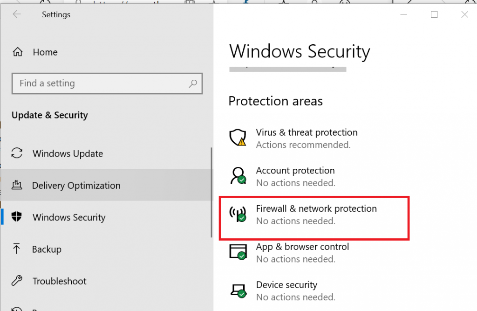Image resolution: width=477 pixels, height=311 pixels.
Task: Click the App & browser control icon
Action: [x=238, y=252]
